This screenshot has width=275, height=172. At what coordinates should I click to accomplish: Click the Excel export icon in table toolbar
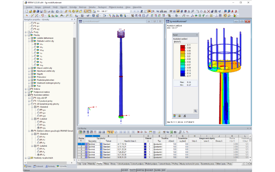(172, 132)
